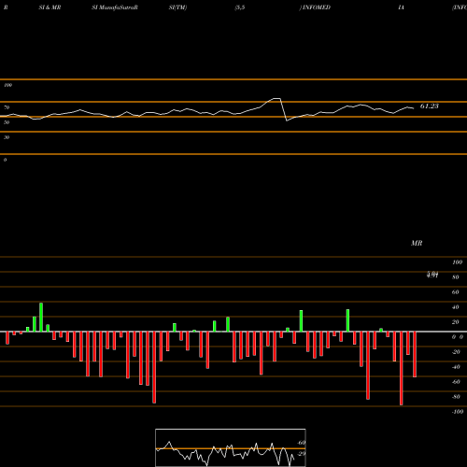The width and height of the screenshot is (467, 467).
Task: Click the -100 label on the MR axis
Action: click(458, 412)
